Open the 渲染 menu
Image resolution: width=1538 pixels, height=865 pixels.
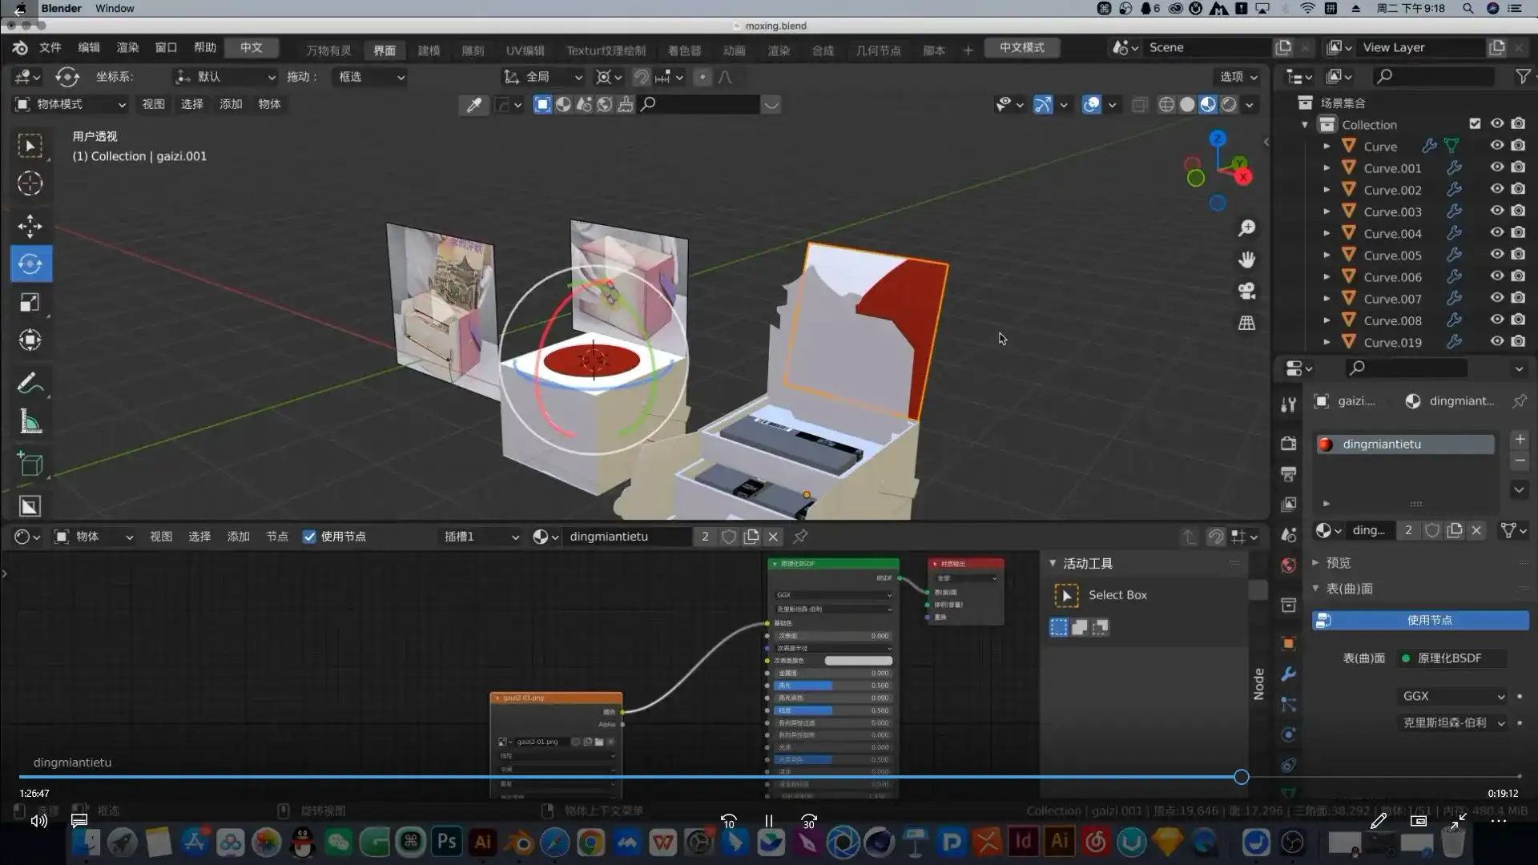[x=127, y=47]
